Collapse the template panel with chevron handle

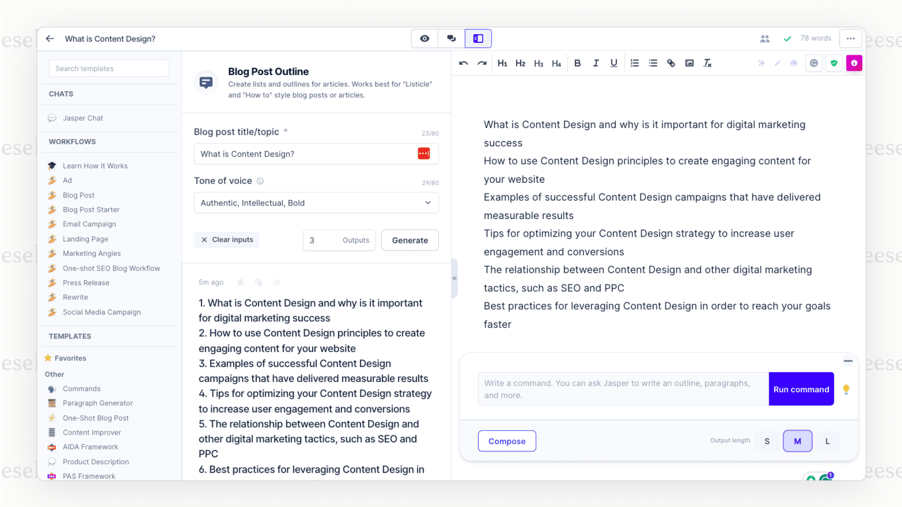click(x=454, y=278)
